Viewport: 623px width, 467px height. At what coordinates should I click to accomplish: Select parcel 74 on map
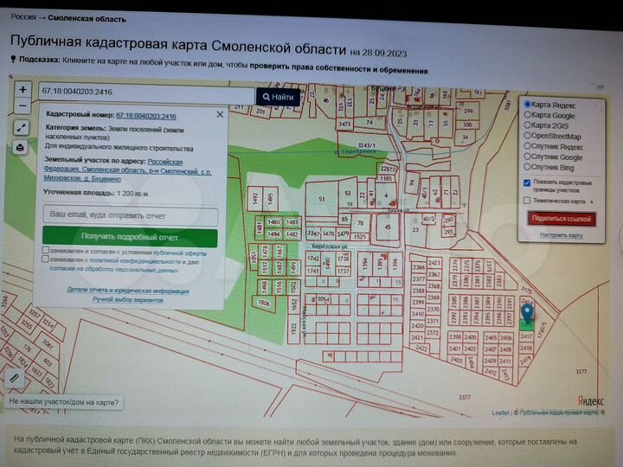(x=369, y=122)
